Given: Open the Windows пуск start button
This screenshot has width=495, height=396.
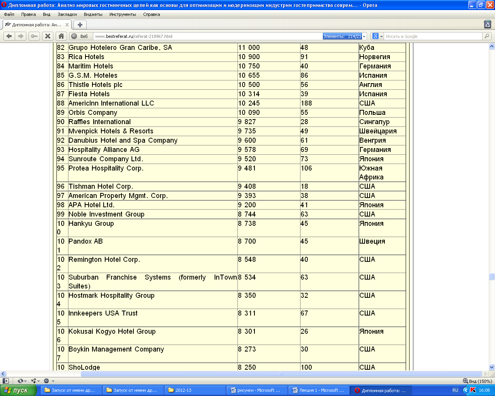Looking at the screenshot, I should (18, 390).
